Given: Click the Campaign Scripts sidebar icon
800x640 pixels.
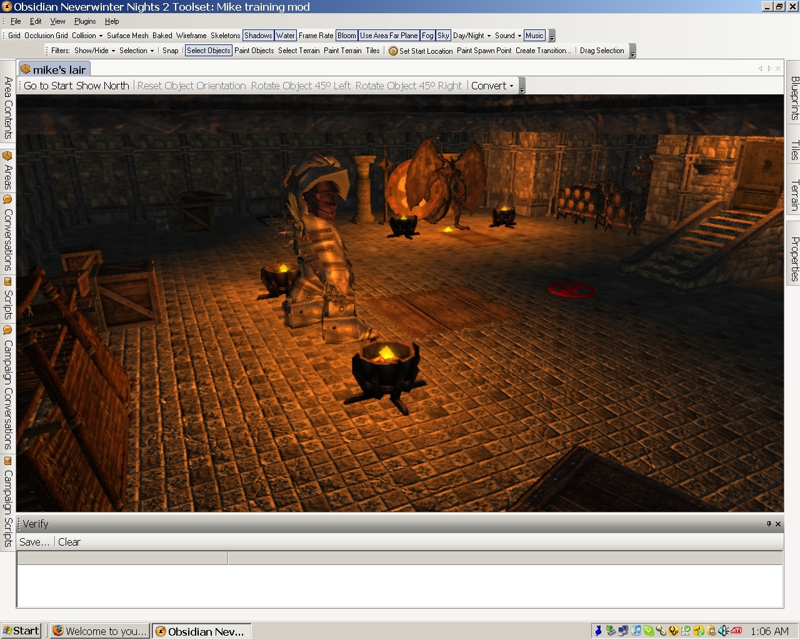Looking at the screenshot, I should click(x=7, y=461).
